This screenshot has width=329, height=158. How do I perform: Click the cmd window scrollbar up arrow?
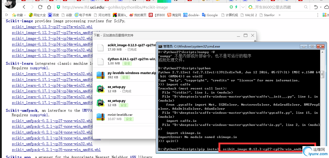[x=322, y=52]
